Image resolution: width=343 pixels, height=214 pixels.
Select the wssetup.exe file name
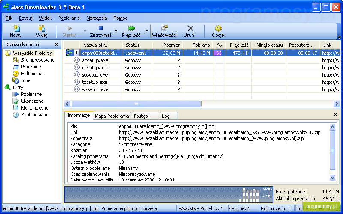point(95,89)
